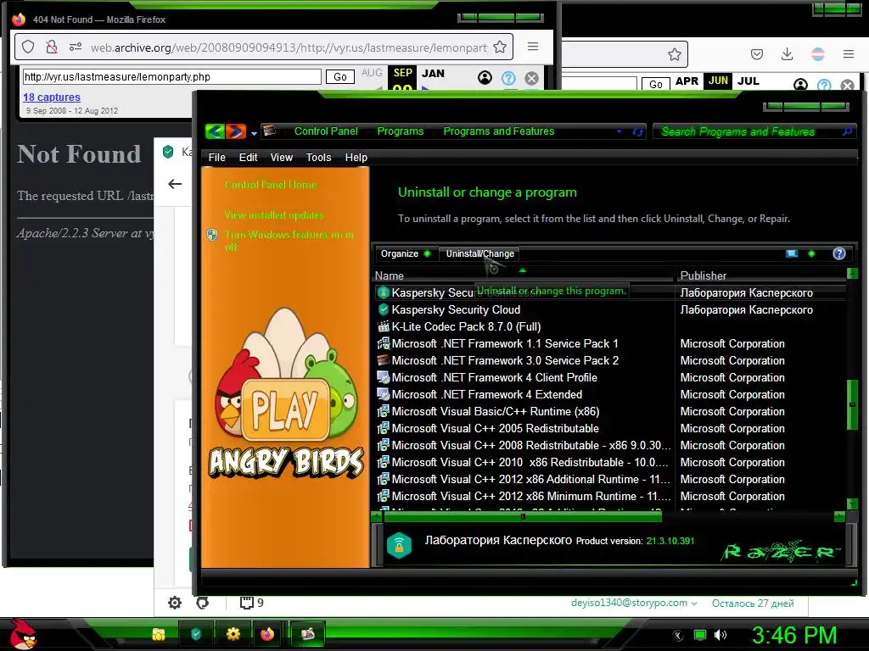Viewport: 869px width, 651px height.
Task: Open the recent pages dropdown beside navigation arrows
Action: coord(254,133)
